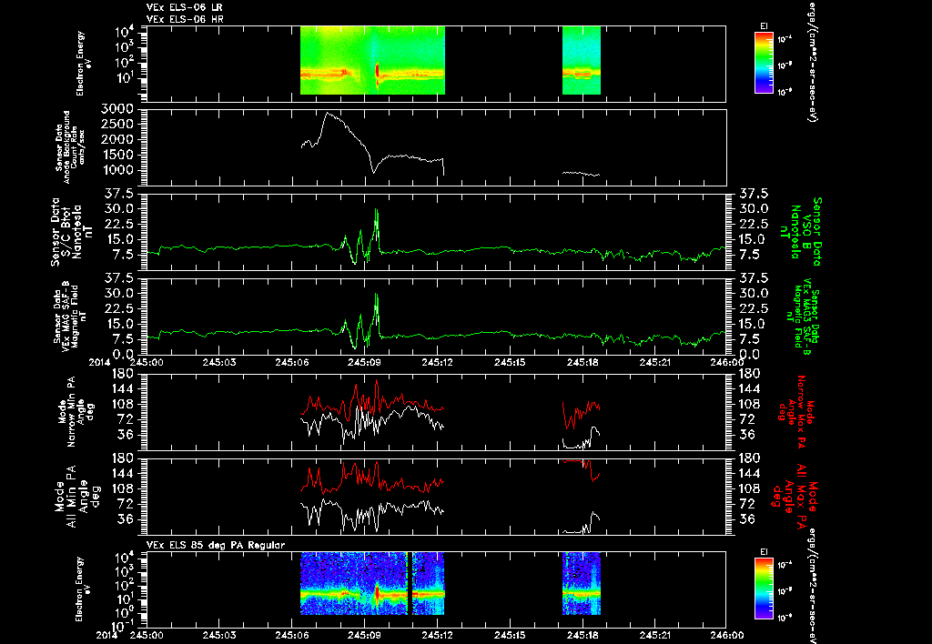
Task: Select the "Narrow Min PA Angle" axis label
Action: click(x=76, y=411)
